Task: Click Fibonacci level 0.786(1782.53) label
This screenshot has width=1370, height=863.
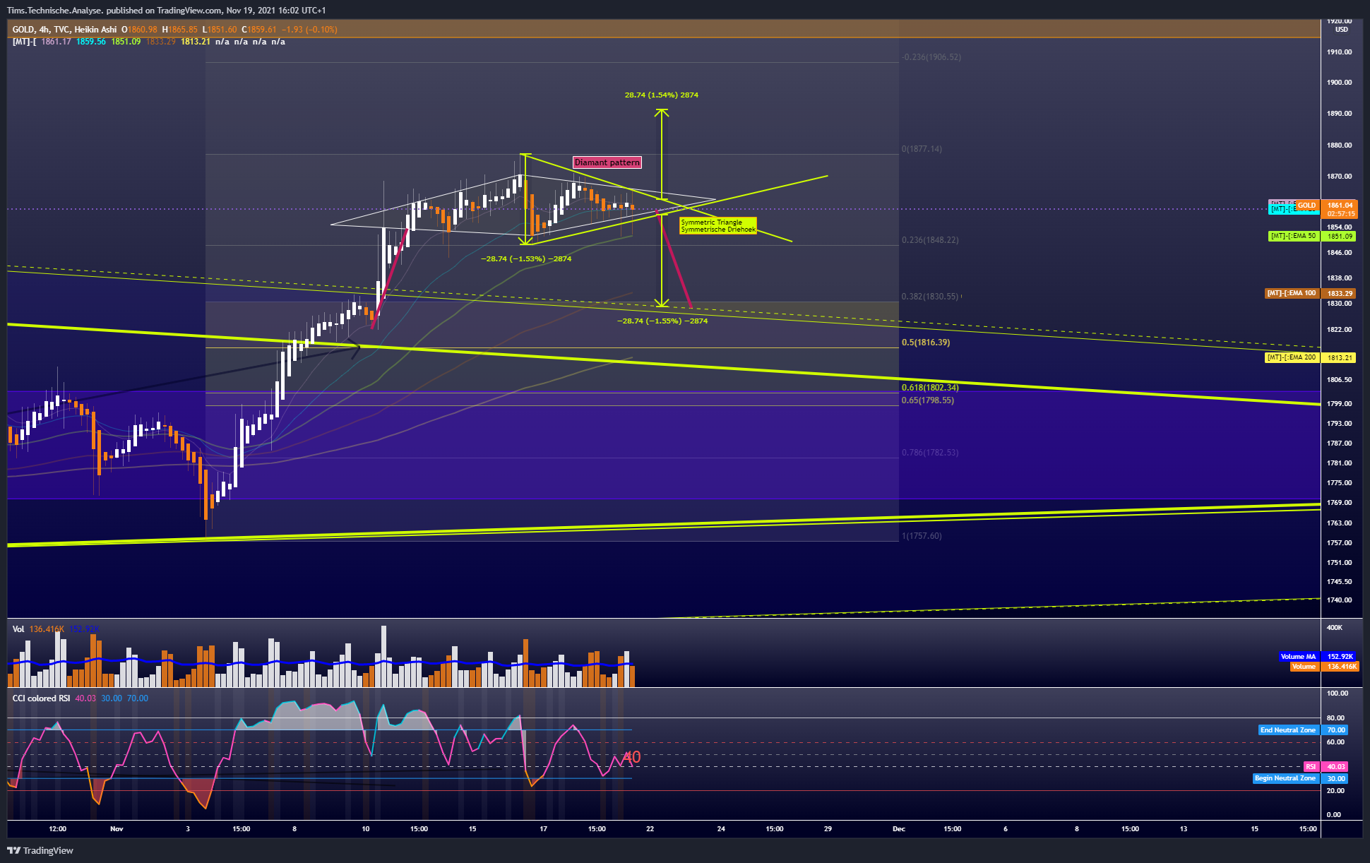Action: tap(930, 453)
